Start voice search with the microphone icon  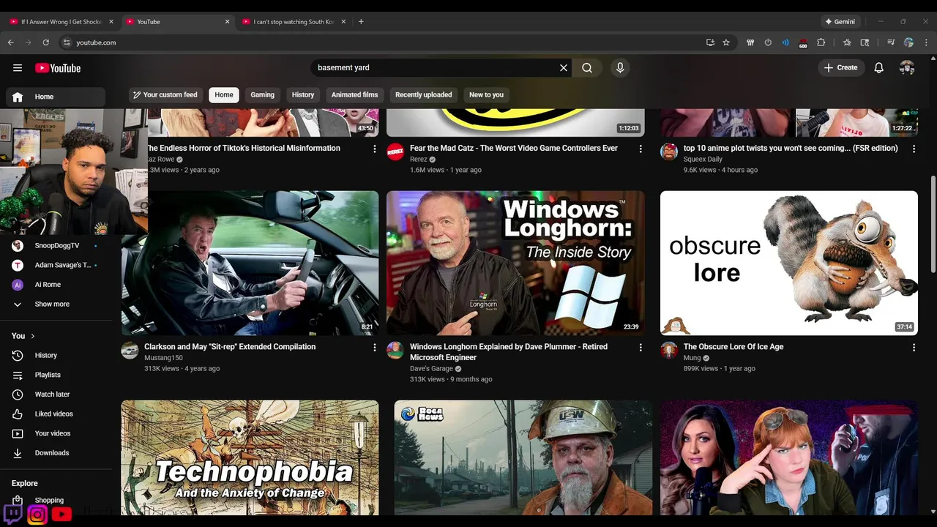(620, 67)
